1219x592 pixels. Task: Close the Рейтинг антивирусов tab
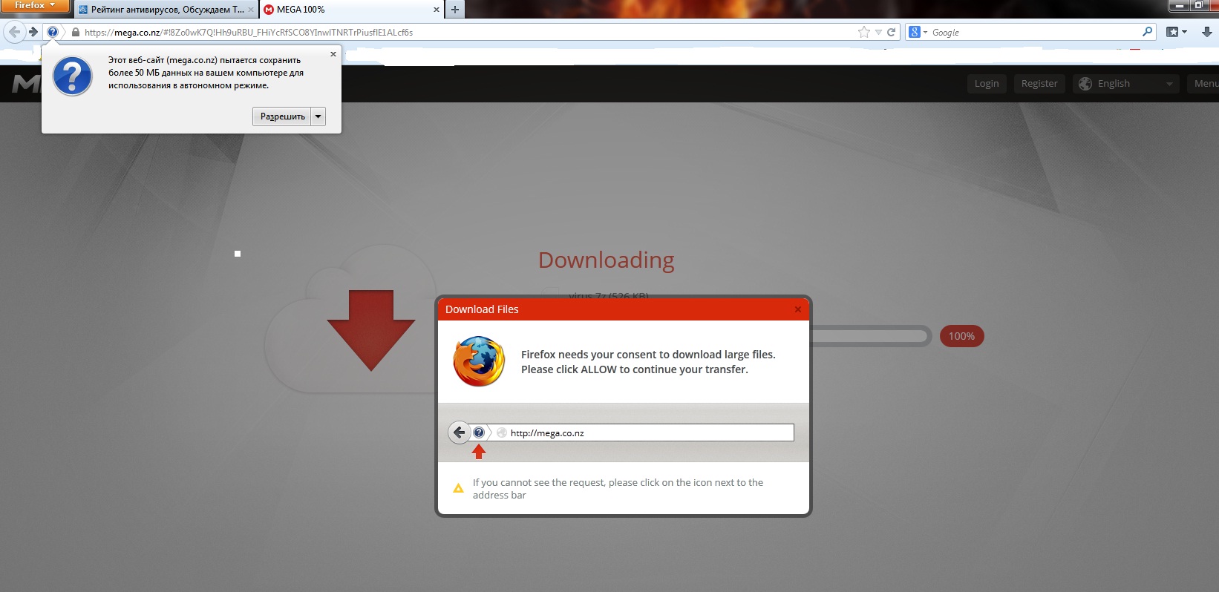pos(250,10)
